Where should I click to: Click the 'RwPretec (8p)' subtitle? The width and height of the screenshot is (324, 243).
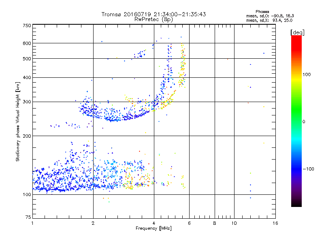point(153,19)
